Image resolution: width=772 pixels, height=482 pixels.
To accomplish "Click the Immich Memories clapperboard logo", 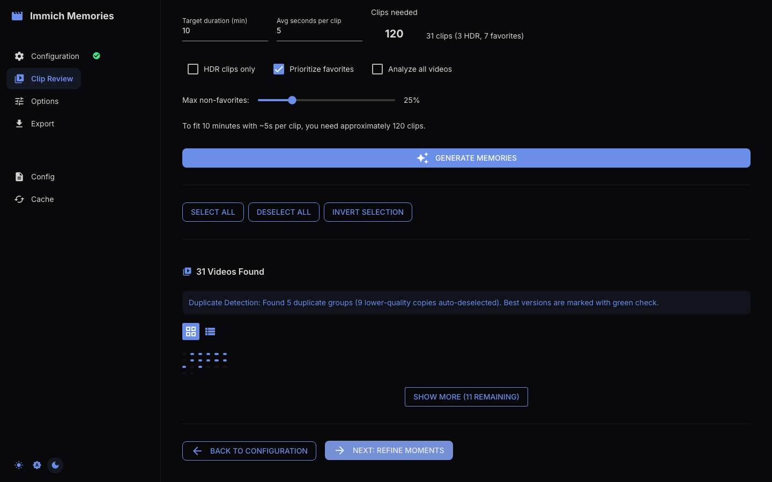I will [x=17, y=16].
